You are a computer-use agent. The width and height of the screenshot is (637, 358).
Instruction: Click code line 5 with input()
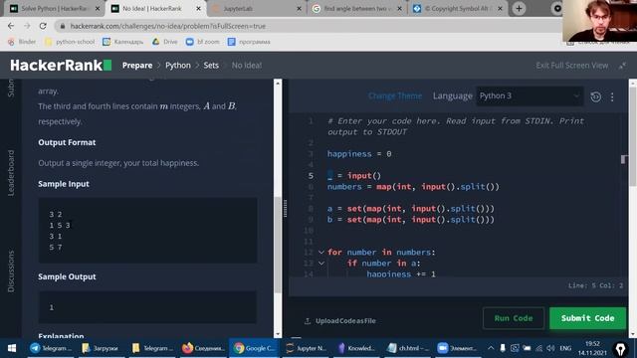click(354, 176)
